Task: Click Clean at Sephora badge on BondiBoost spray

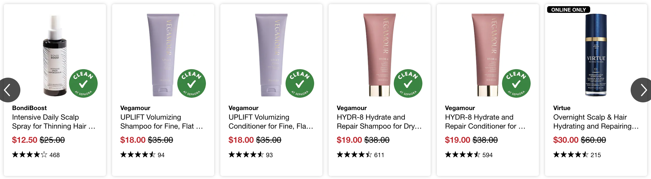Action: (x=83, y=83)
